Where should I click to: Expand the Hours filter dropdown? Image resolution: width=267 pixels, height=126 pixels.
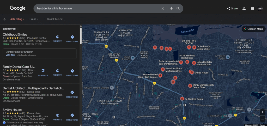34,19
